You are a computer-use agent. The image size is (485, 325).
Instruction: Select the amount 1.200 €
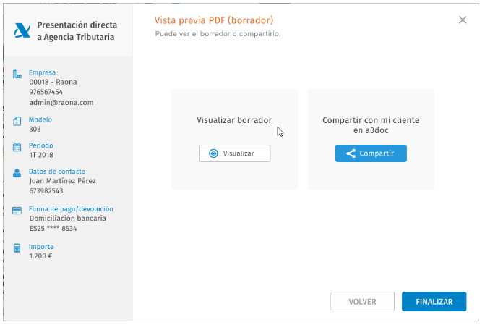[x=40, y=256]
